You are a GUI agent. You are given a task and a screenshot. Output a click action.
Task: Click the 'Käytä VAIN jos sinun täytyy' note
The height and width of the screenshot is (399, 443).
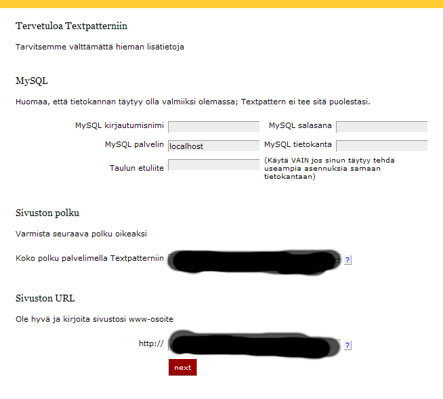coord(329,169)
